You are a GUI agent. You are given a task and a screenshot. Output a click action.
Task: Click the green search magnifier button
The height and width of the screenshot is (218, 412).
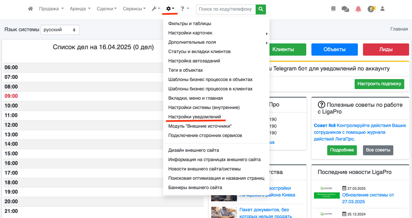click(x=261, y=9)
